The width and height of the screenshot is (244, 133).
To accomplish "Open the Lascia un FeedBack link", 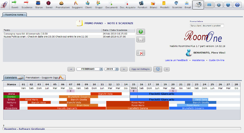I will [176, 60].
